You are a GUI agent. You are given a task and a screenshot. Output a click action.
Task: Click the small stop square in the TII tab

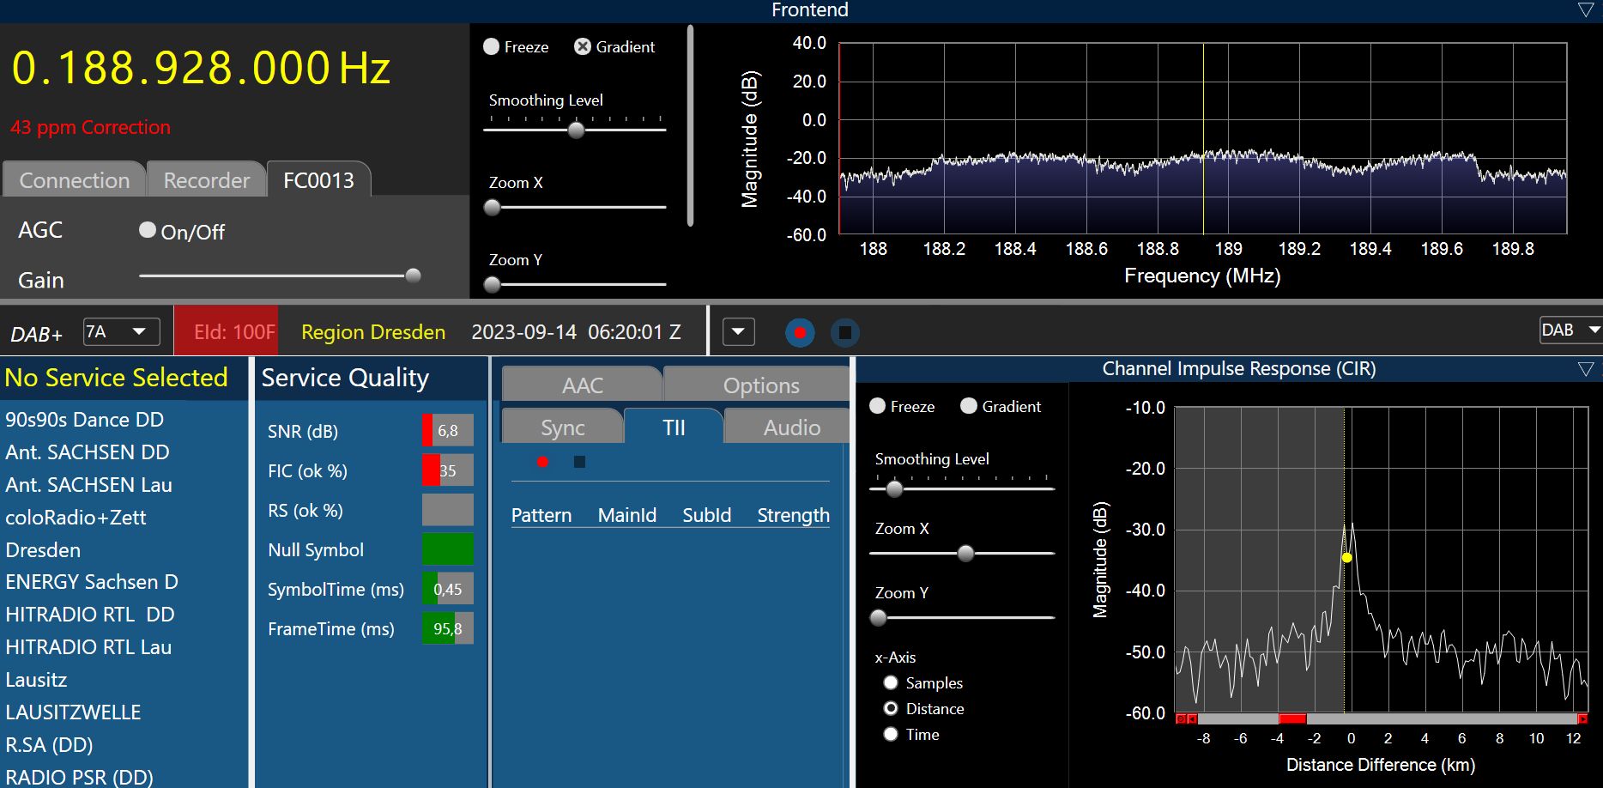579,462
